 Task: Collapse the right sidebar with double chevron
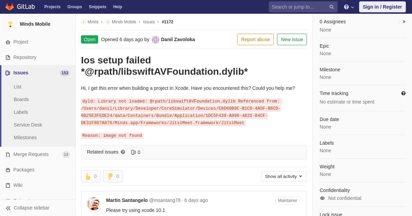404,22
